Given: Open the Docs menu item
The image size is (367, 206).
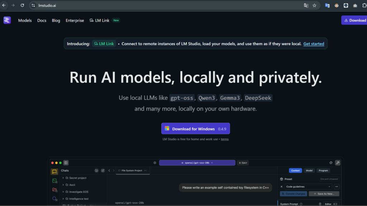Looking at the screenshot, I should 42,20.
